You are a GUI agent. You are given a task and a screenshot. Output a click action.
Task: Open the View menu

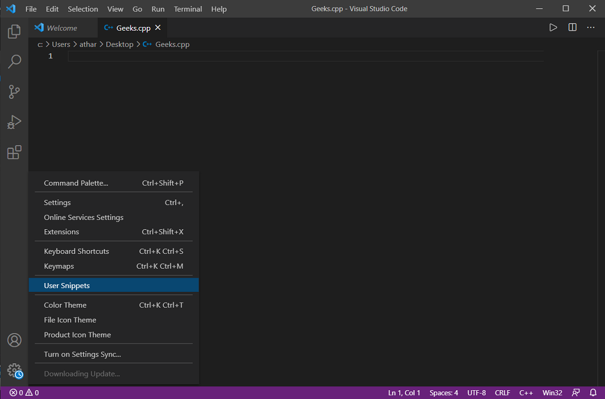(116, 9)
